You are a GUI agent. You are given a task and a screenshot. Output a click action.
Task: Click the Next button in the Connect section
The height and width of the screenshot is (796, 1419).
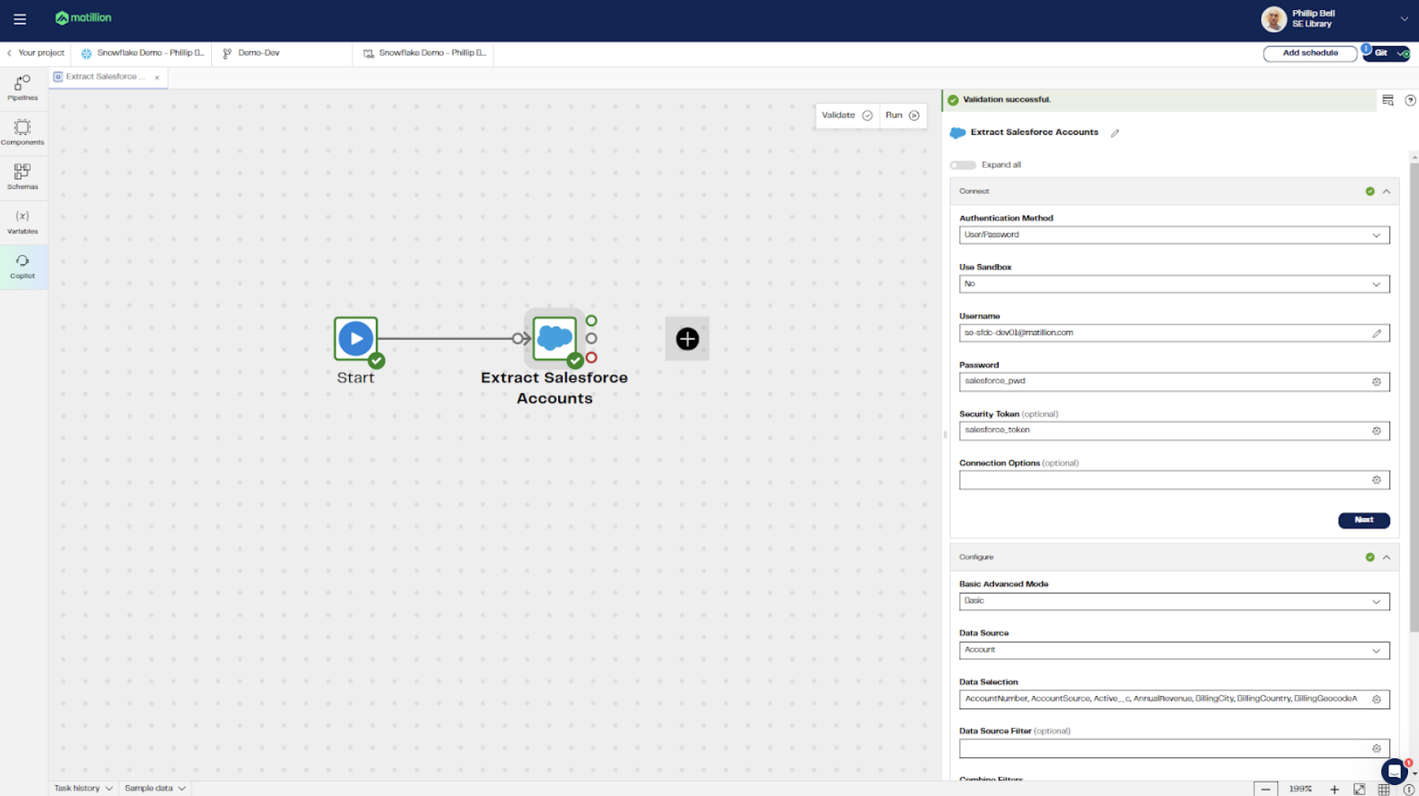(1364, 520)
